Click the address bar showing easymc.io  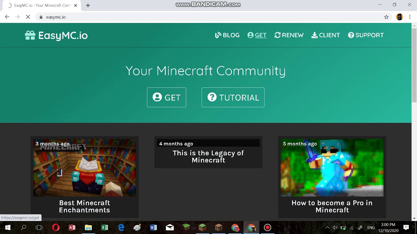coord(208,17)
